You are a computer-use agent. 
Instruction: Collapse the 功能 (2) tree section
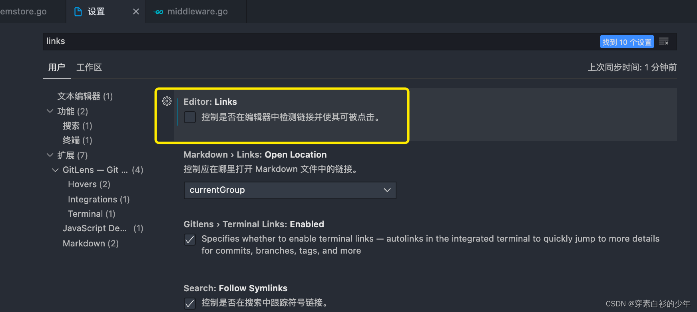[x=50, y=111]
